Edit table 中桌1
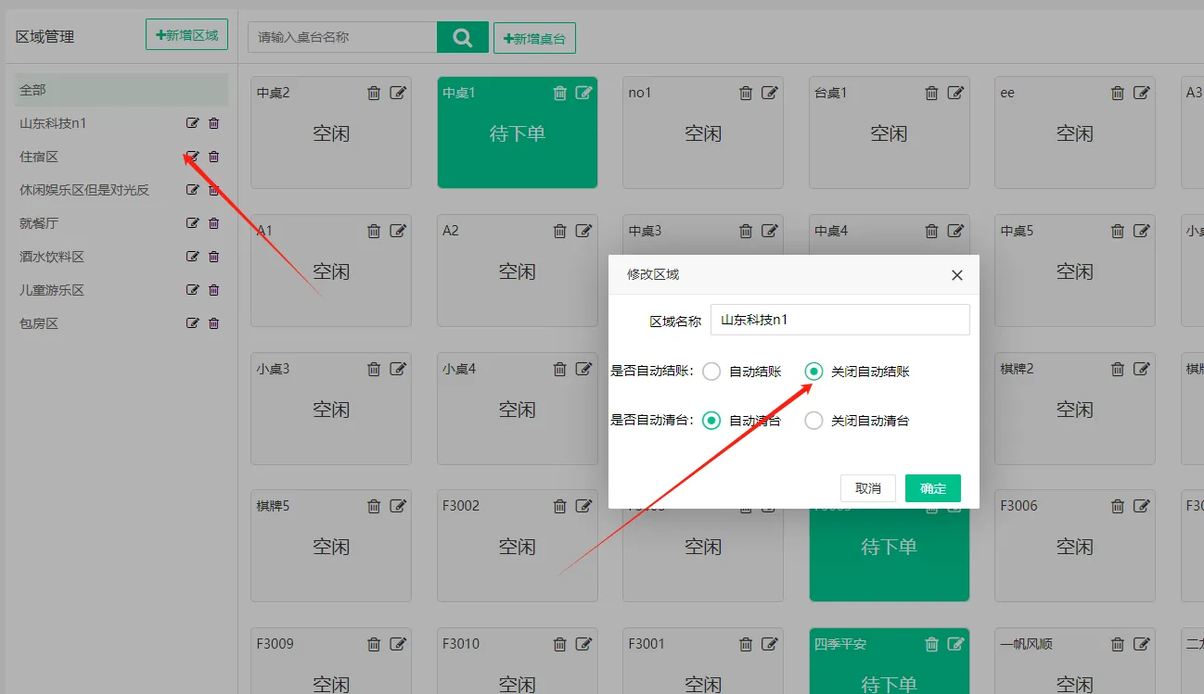Image resolution: width=1204 pixels, height=694 pixels. [x=584, y=93]
